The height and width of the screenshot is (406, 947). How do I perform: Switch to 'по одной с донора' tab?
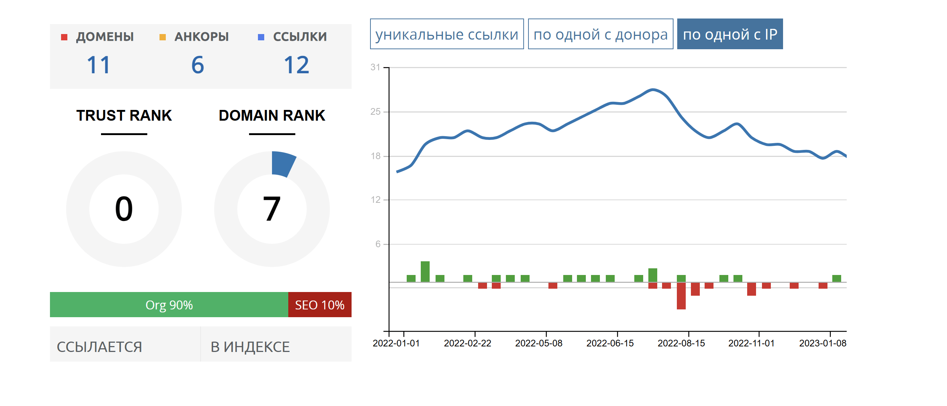coord(600,34)
